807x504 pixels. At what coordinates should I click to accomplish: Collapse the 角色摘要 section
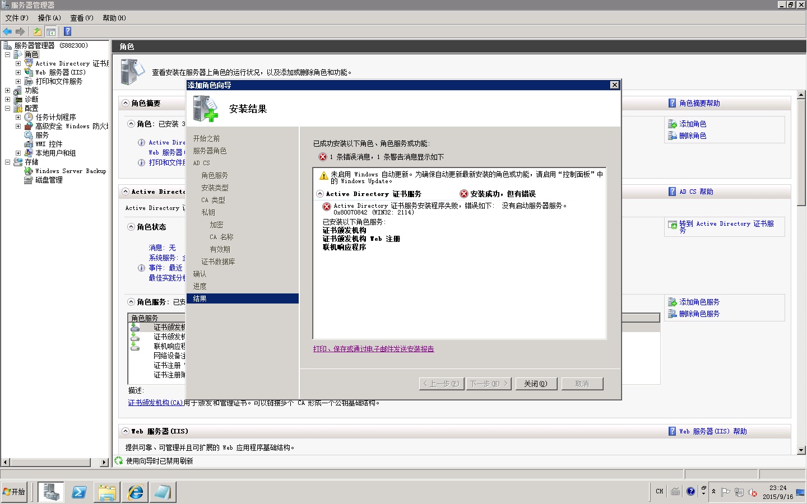(x=126, y=103)
